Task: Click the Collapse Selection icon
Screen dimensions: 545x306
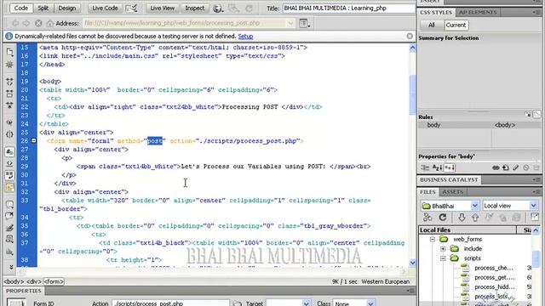Action: (x=9, y=93)
